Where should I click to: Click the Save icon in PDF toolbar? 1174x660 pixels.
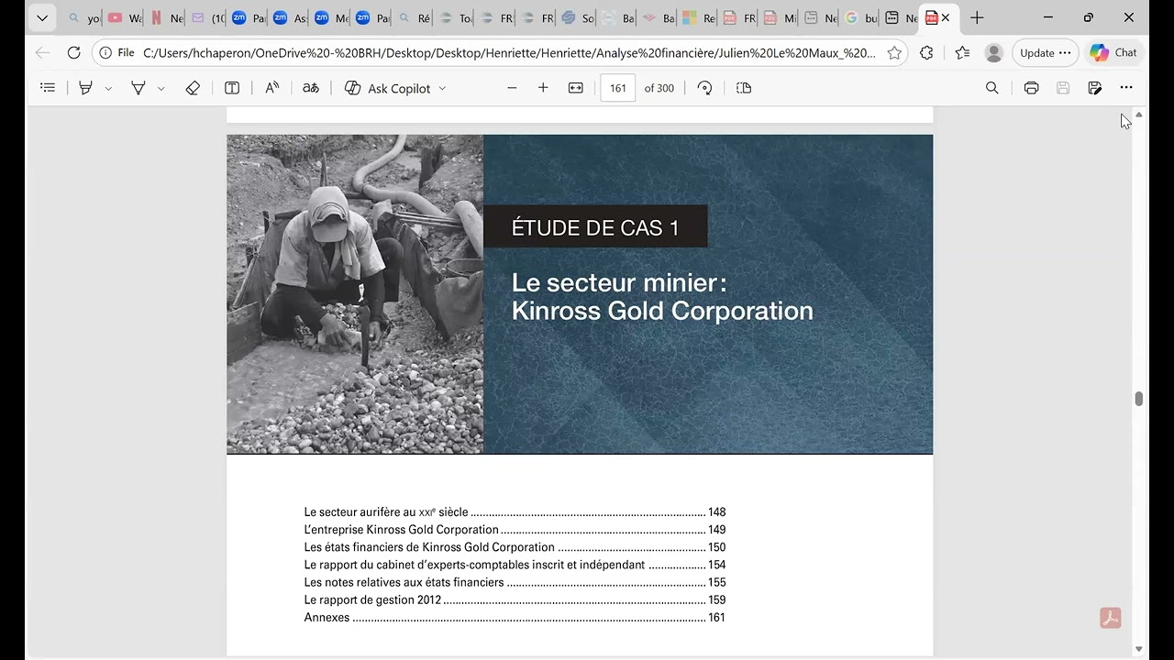click(x=1063, y=88)
